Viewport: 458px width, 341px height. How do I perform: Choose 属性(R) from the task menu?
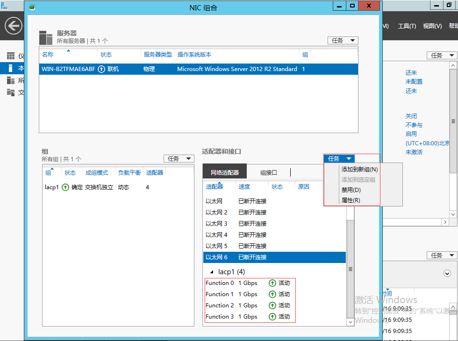tap(351, 200)
